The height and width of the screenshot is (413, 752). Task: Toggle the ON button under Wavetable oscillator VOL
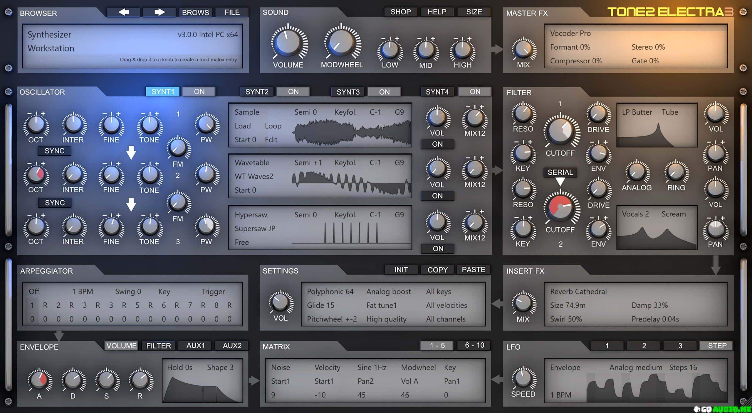pos(437,196)
